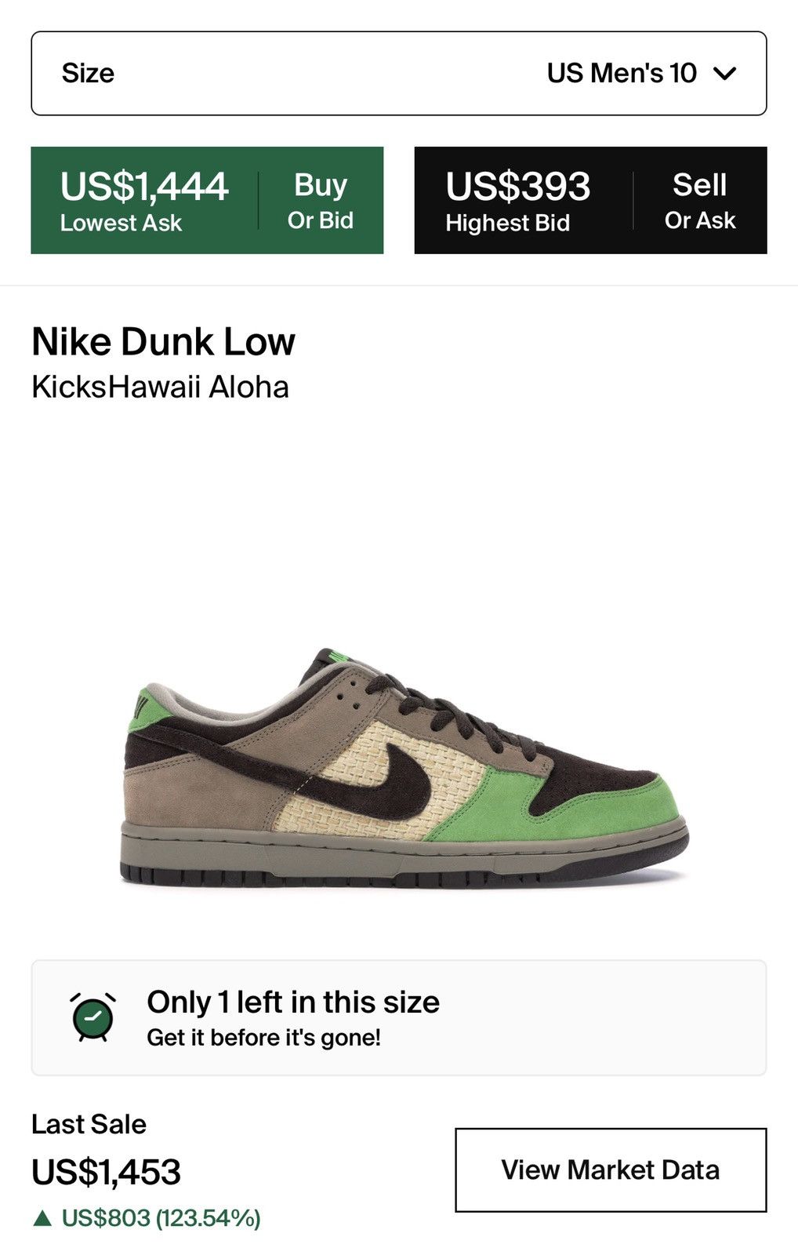Click the green upward triangle price indicator
Image resolution: width=798 pixels, height=1255 pixels.
[42, 1218]
